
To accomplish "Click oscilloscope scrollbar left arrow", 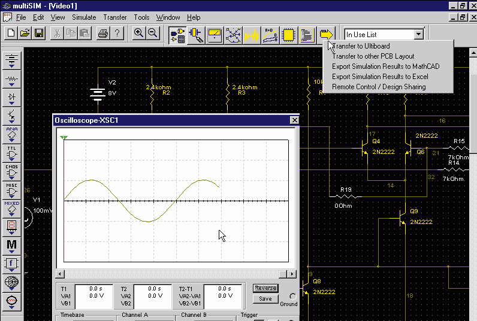I will click(60, 274).
